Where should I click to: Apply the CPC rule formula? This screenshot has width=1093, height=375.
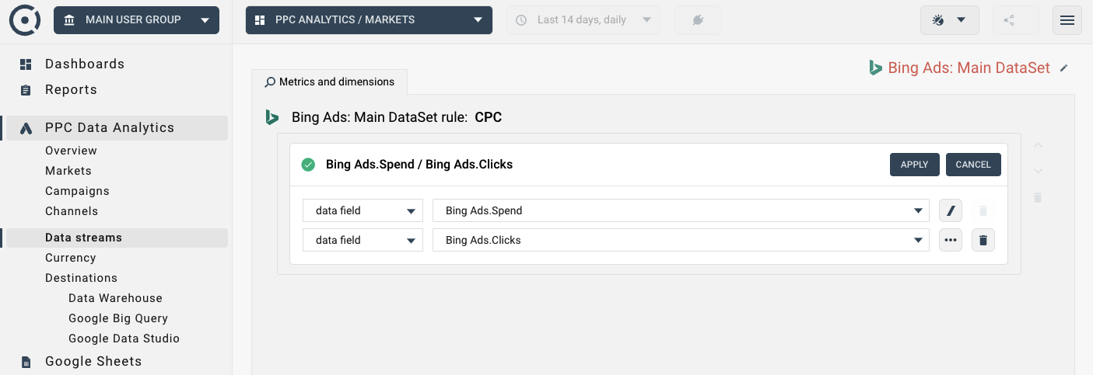(x=915, y=165)
